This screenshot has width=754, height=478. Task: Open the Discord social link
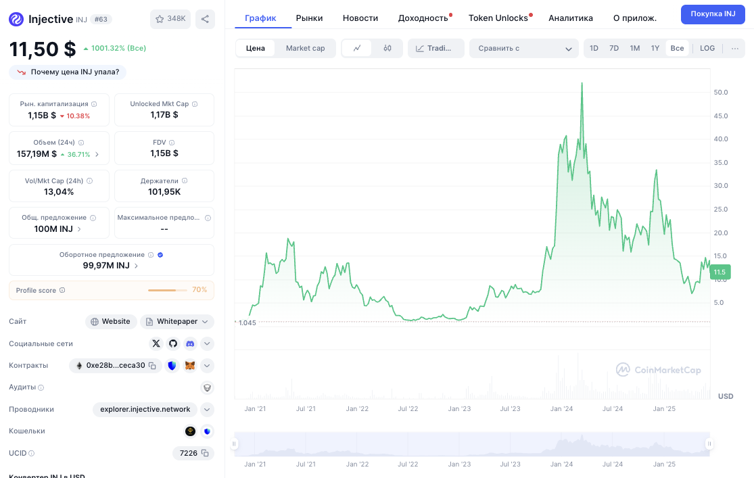pyautogui.click(x=191, y=343)
